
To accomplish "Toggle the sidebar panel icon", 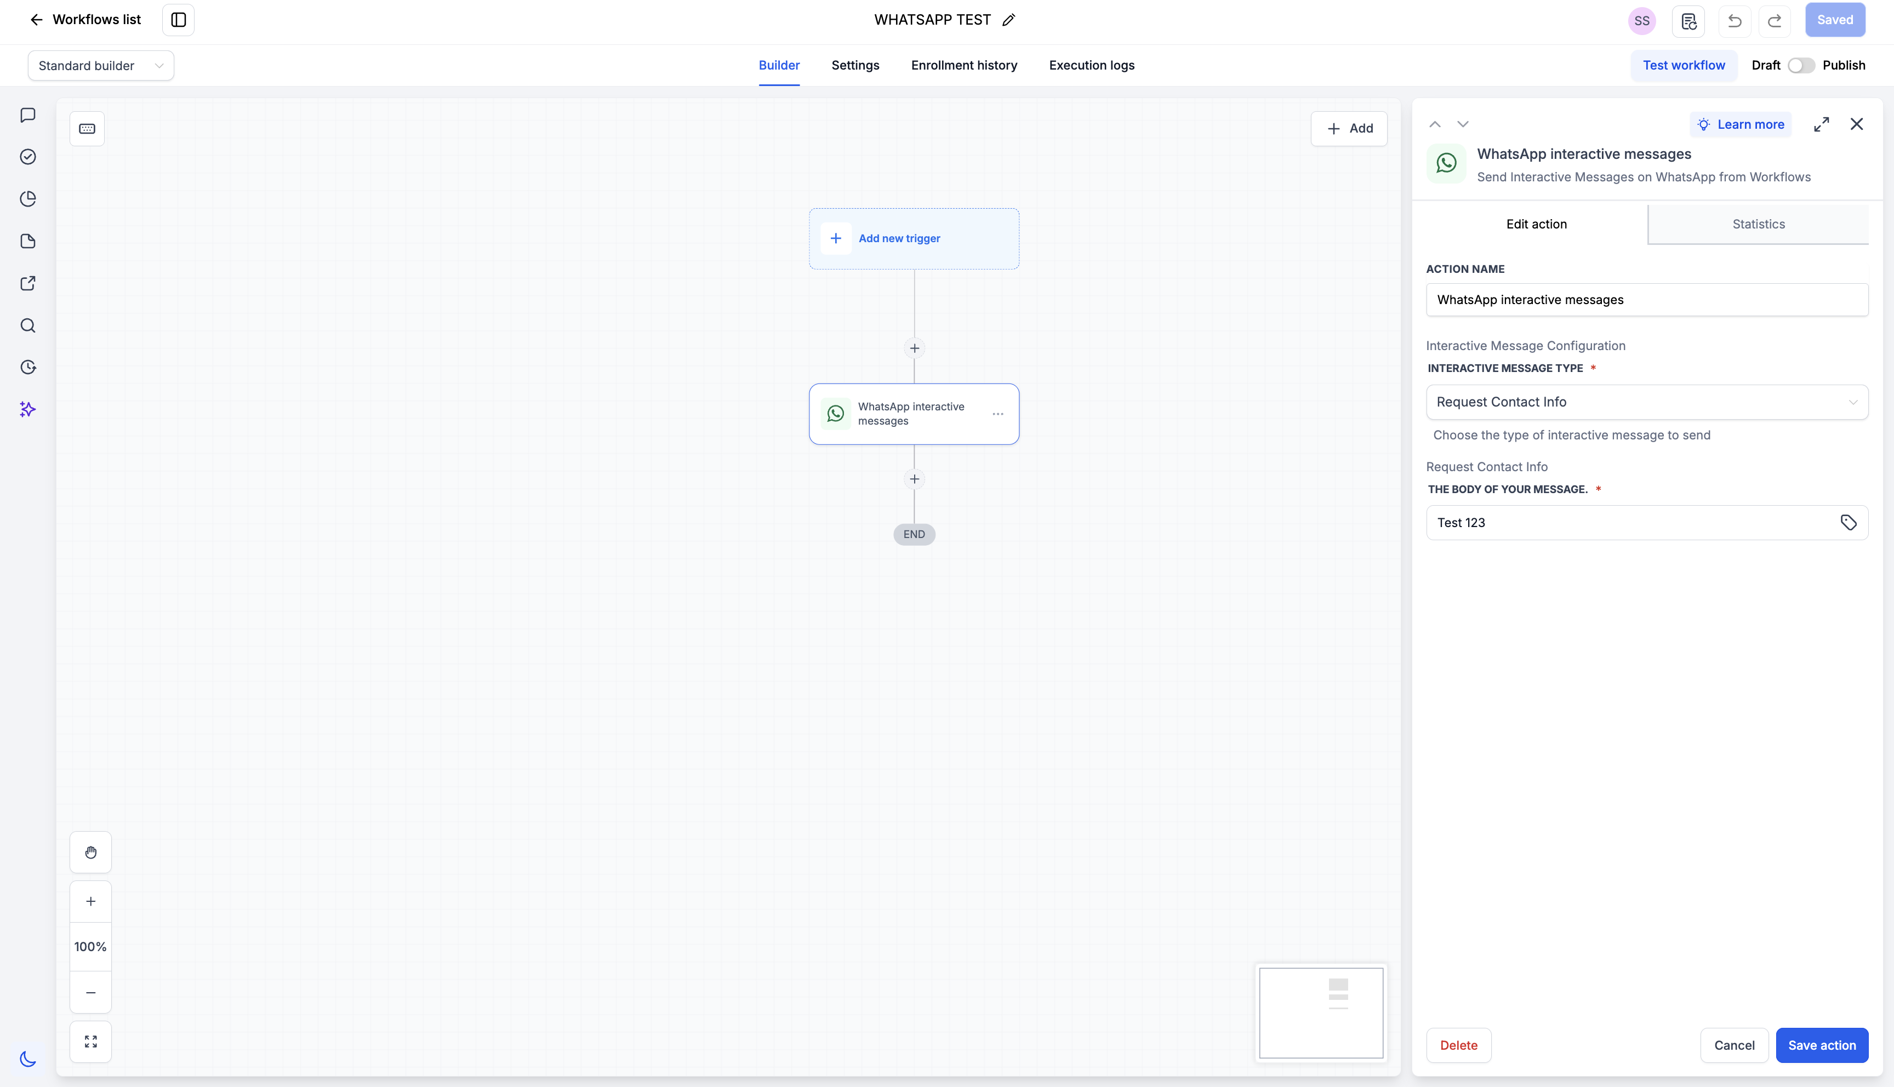I will pos(179,19).
